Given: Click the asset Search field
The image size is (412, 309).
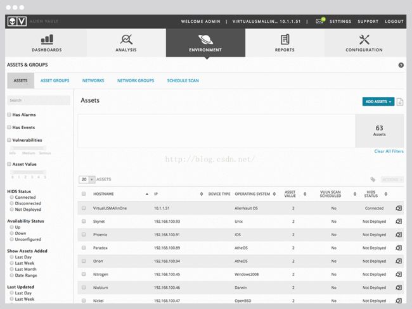Looking at the screenshot, I should (x=39, y=100).
